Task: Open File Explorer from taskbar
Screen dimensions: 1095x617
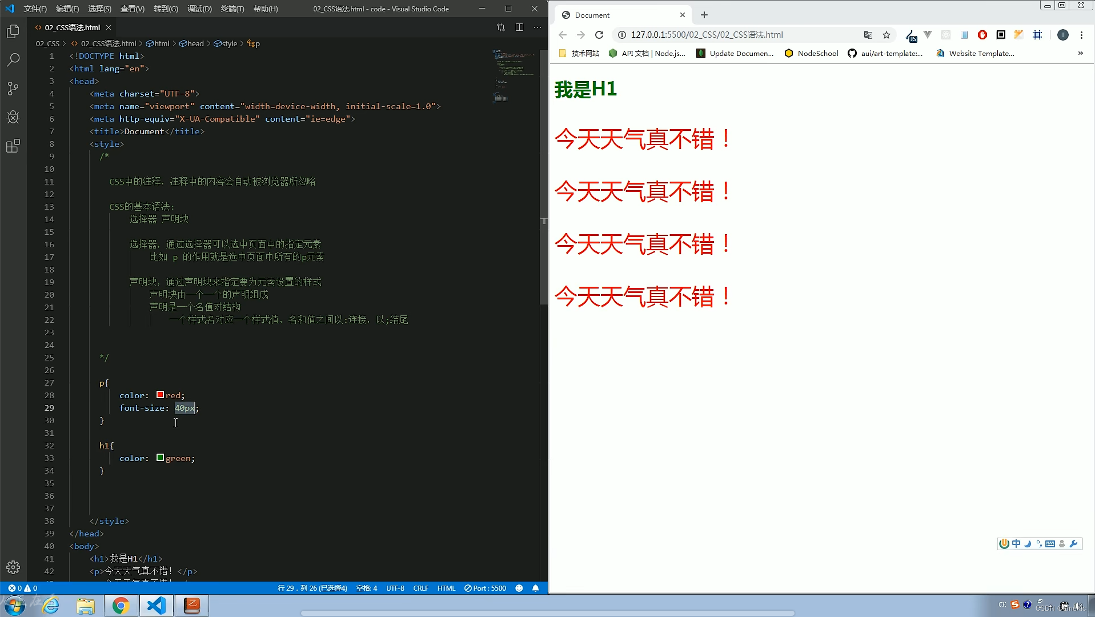Action: (86, 606)
